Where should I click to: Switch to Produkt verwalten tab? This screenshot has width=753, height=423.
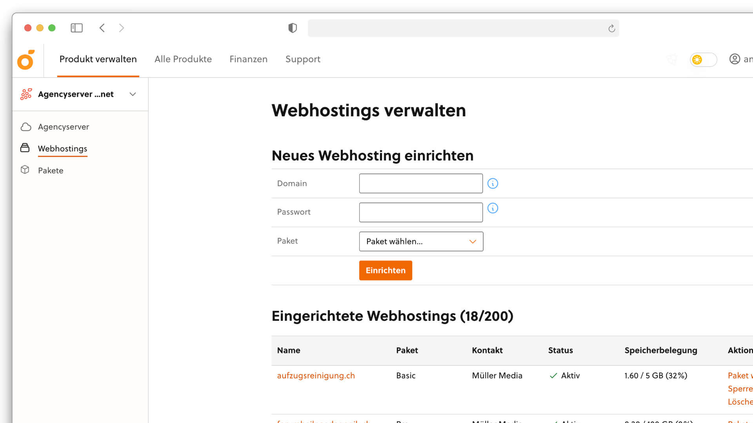pyautogui.click(x=98, y=59)
